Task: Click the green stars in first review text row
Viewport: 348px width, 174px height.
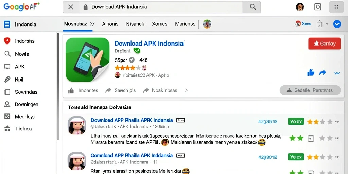Action: click(x=296, y=138)
